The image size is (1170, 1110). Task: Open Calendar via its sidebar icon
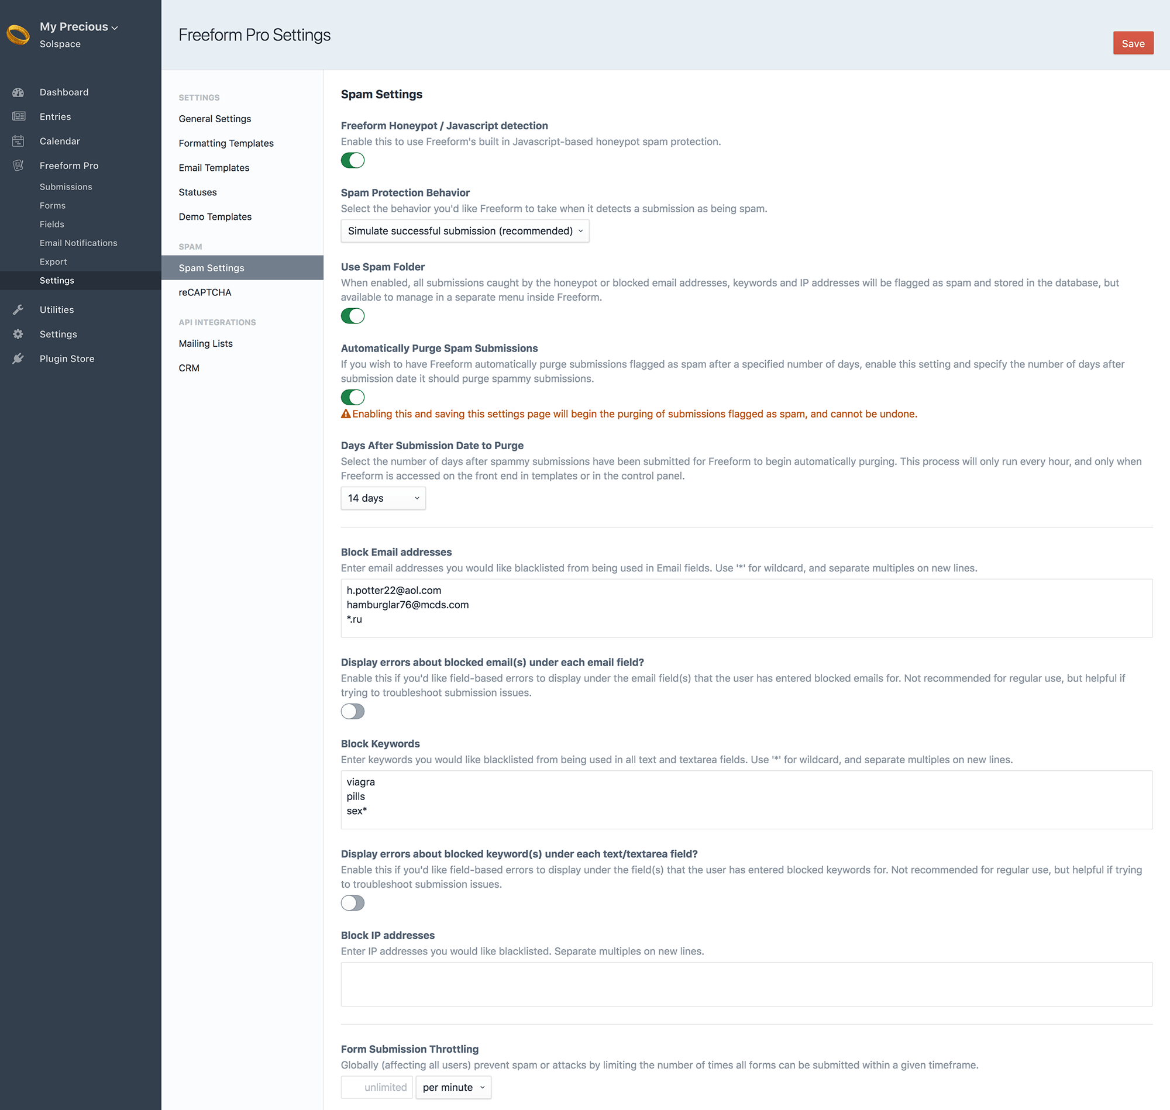[x=18, y=141]
